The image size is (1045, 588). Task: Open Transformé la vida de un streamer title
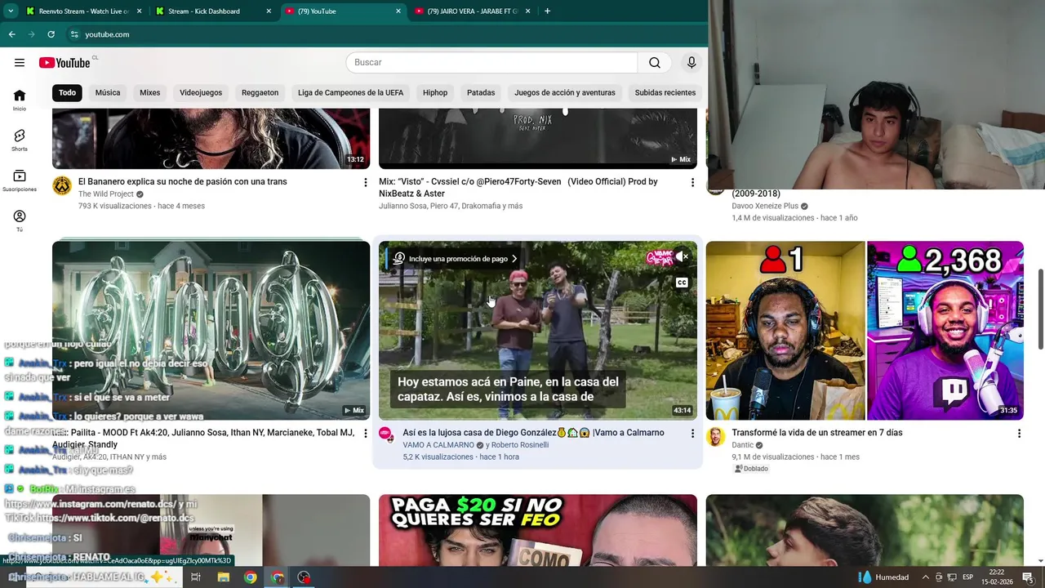(x=817, y=433)
